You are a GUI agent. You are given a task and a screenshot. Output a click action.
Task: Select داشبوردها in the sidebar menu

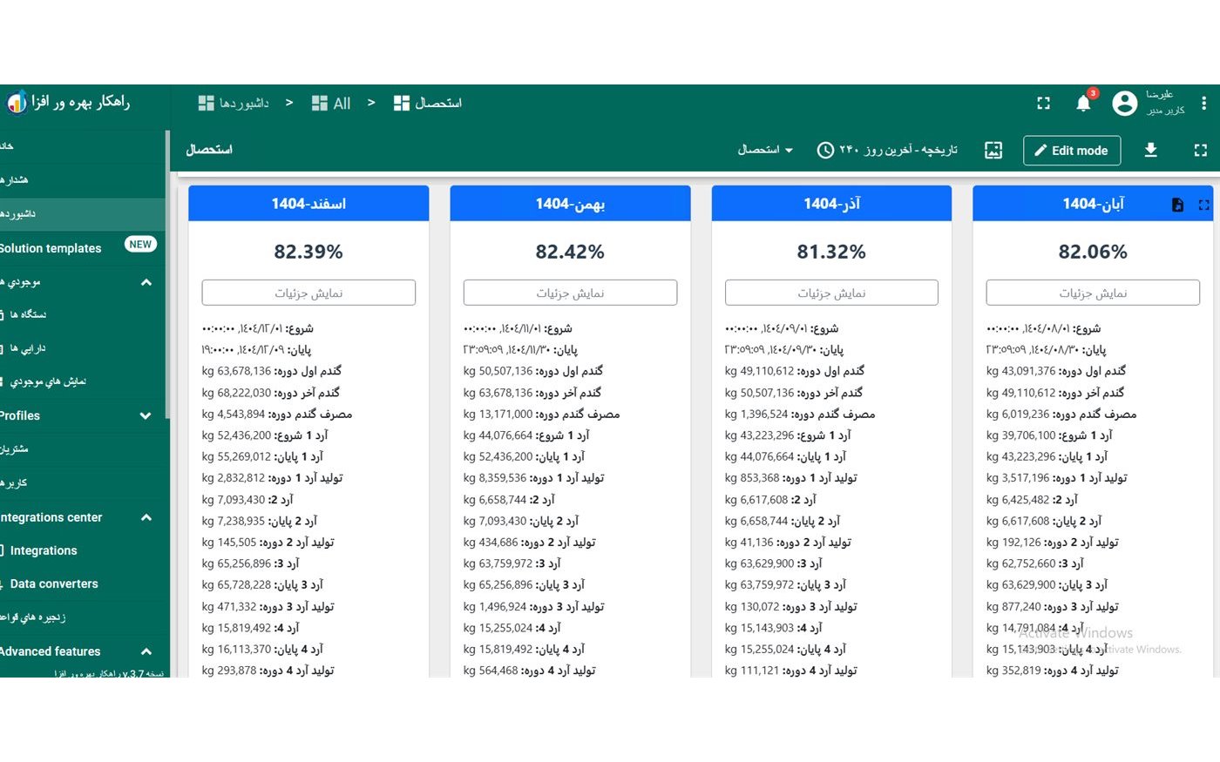pos(83,213)
